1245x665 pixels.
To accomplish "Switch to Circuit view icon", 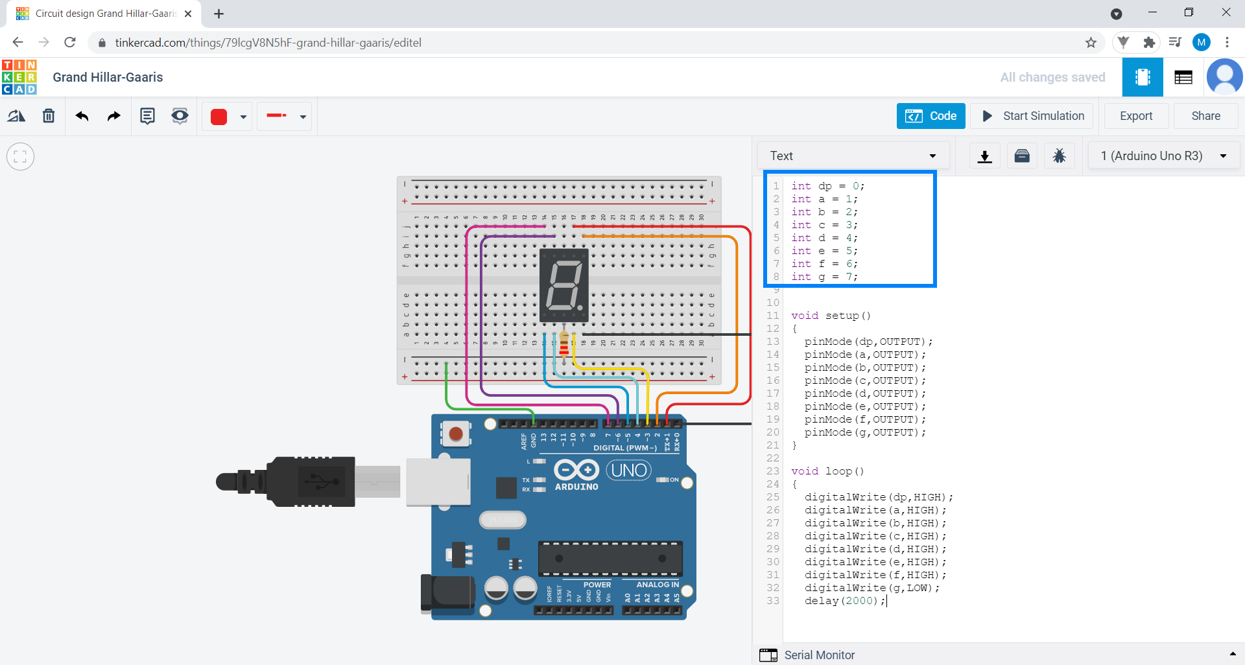I will click(x=1143, y=77).
